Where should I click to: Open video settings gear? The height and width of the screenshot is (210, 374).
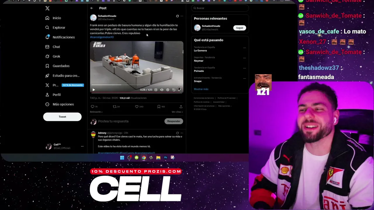(x=168, y=90)
